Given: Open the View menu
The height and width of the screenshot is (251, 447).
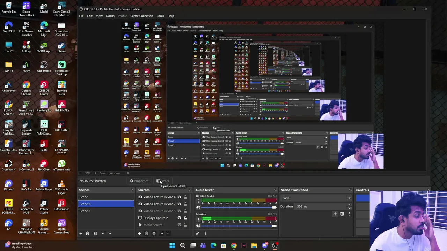Looking at the screenshot, I should coord(99,16).
